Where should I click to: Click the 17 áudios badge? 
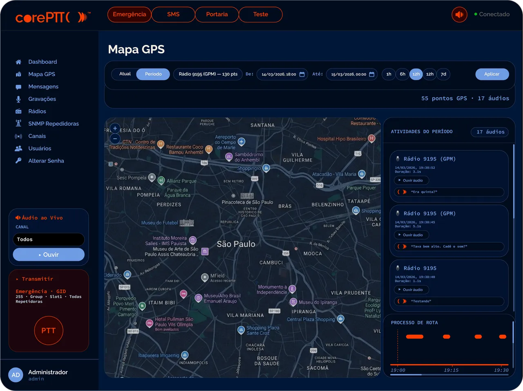pos(490,132)
